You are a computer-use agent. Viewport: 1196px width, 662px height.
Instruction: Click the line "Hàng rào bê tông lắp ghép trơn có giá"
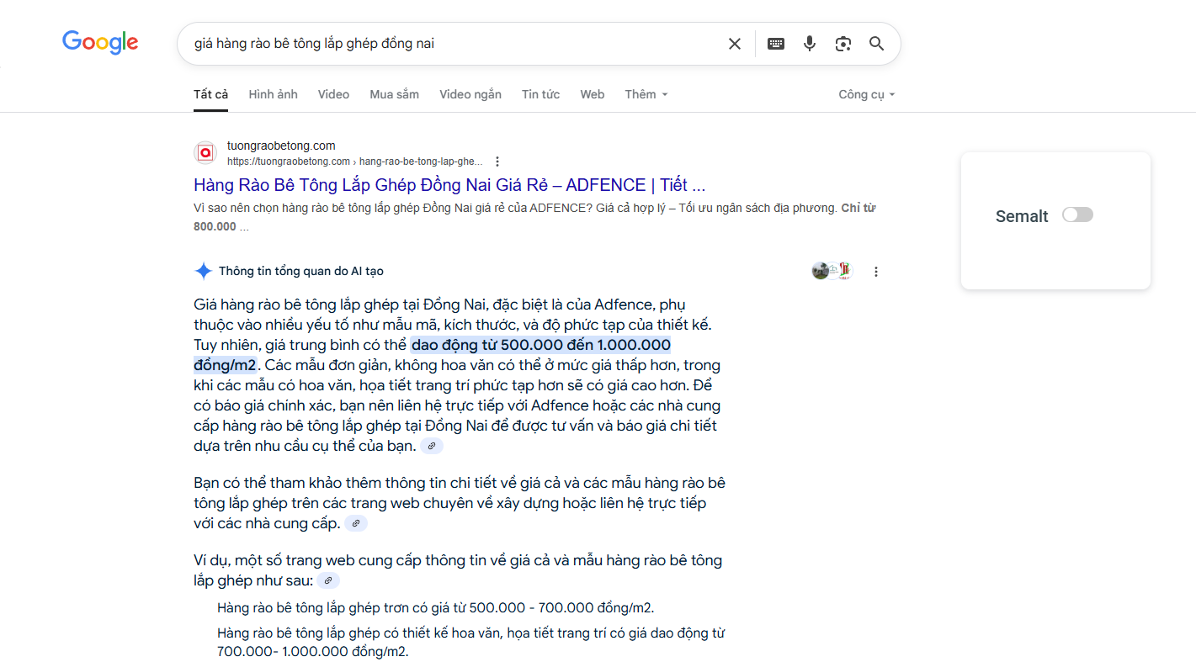coord(435,607)
